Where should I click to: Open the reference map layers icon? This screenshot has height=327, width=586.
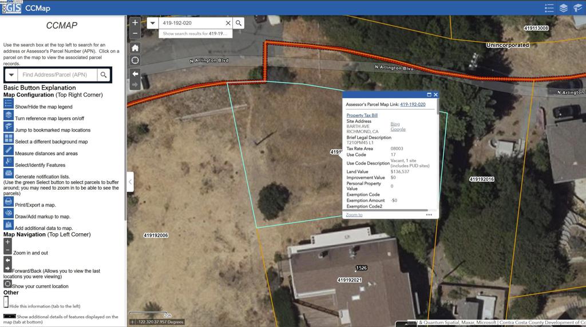pos(564,8)
